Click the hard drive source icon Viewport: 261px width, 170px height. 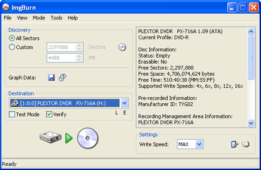50,137
